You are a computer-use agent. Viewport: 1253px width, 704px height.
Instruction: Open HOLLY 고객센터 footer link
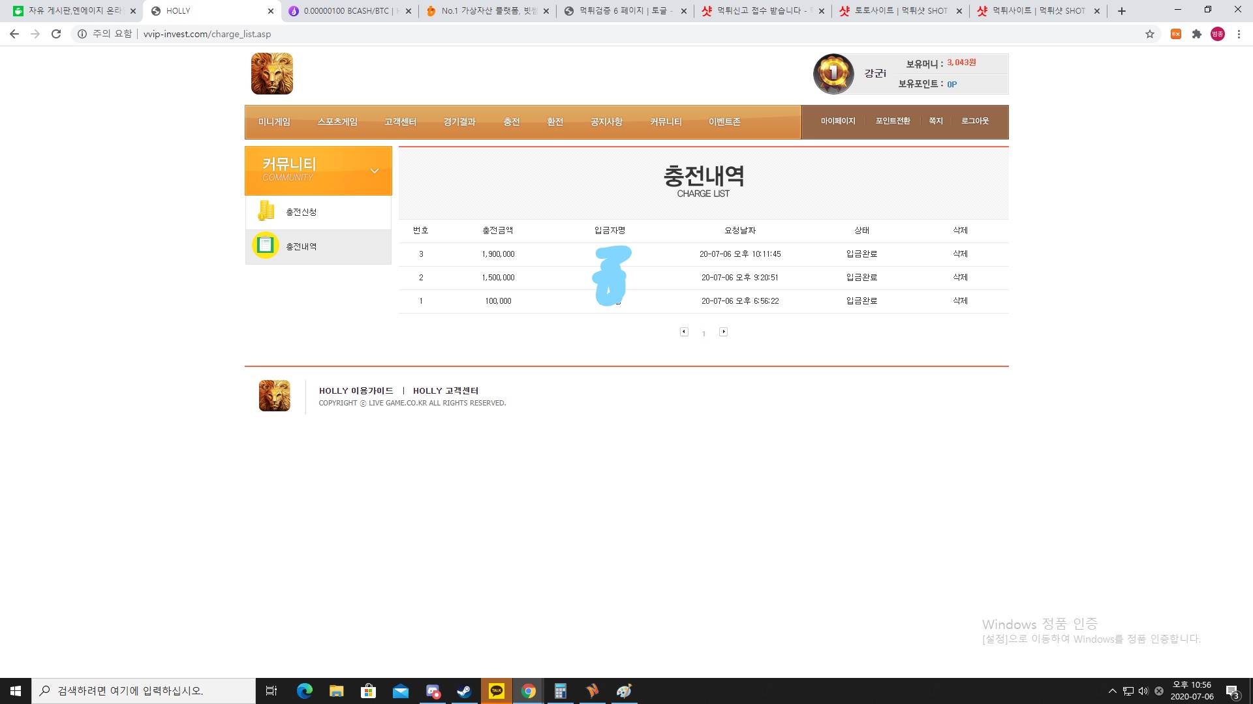446,391
